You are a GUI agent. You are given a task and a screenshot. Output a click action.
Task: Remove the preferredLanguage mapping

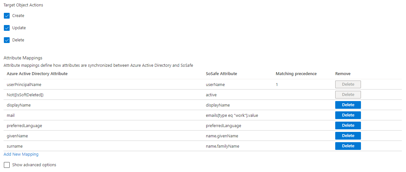[x=348, y=125]
